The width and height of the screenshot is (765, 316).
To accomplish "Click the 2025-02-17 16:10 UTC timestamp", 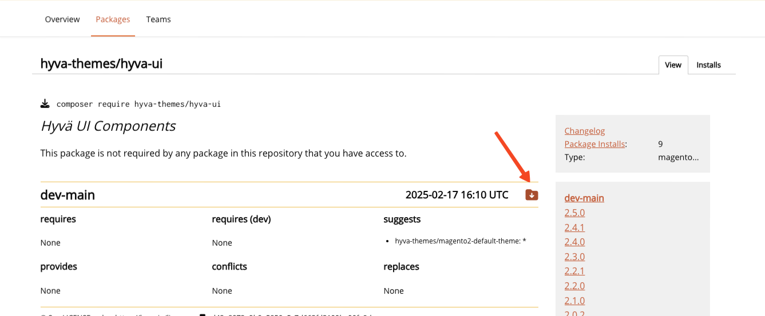I will [457, 195].
